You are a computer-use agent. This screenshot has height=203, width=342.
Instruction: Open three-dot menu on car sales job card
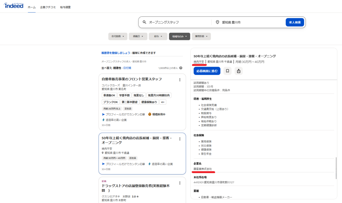point(180,80)
